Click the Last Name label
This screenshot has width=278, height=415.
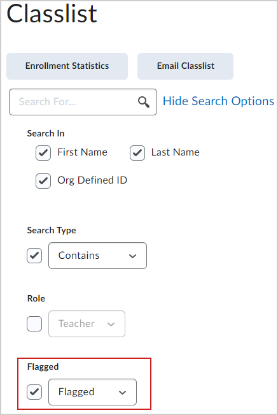(x=176, y=152)
